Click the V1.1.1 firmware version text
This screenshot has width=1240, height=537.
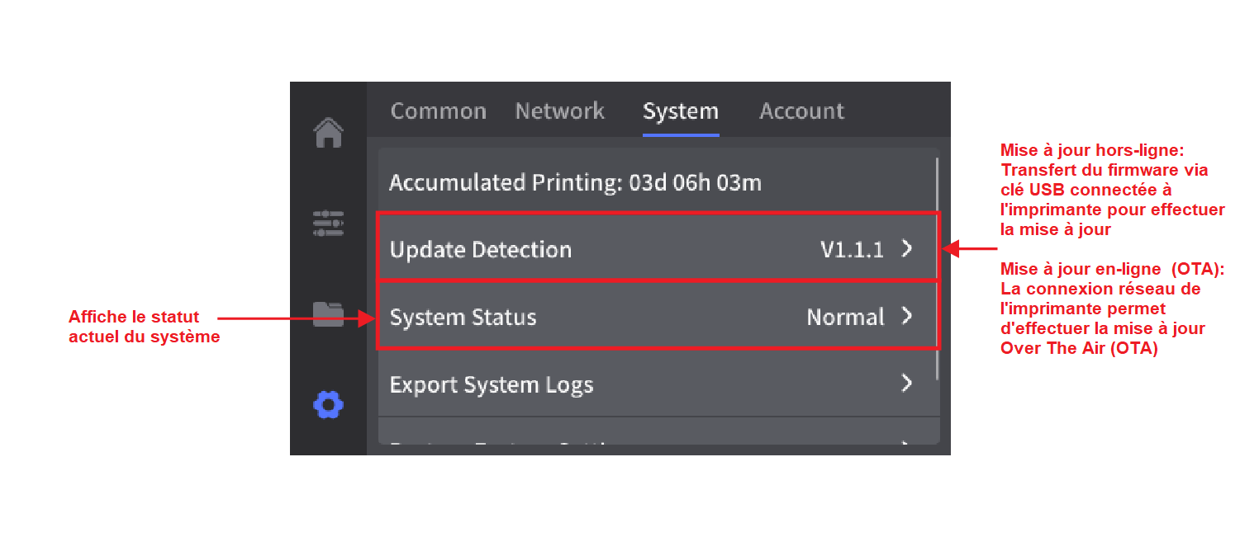[x=852, y=250]
